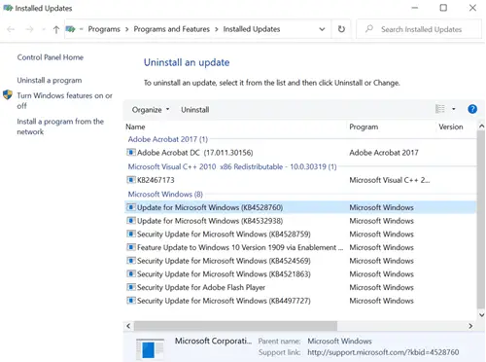Click Microsoft Visual C++ 2... program cell

(390, 180)
